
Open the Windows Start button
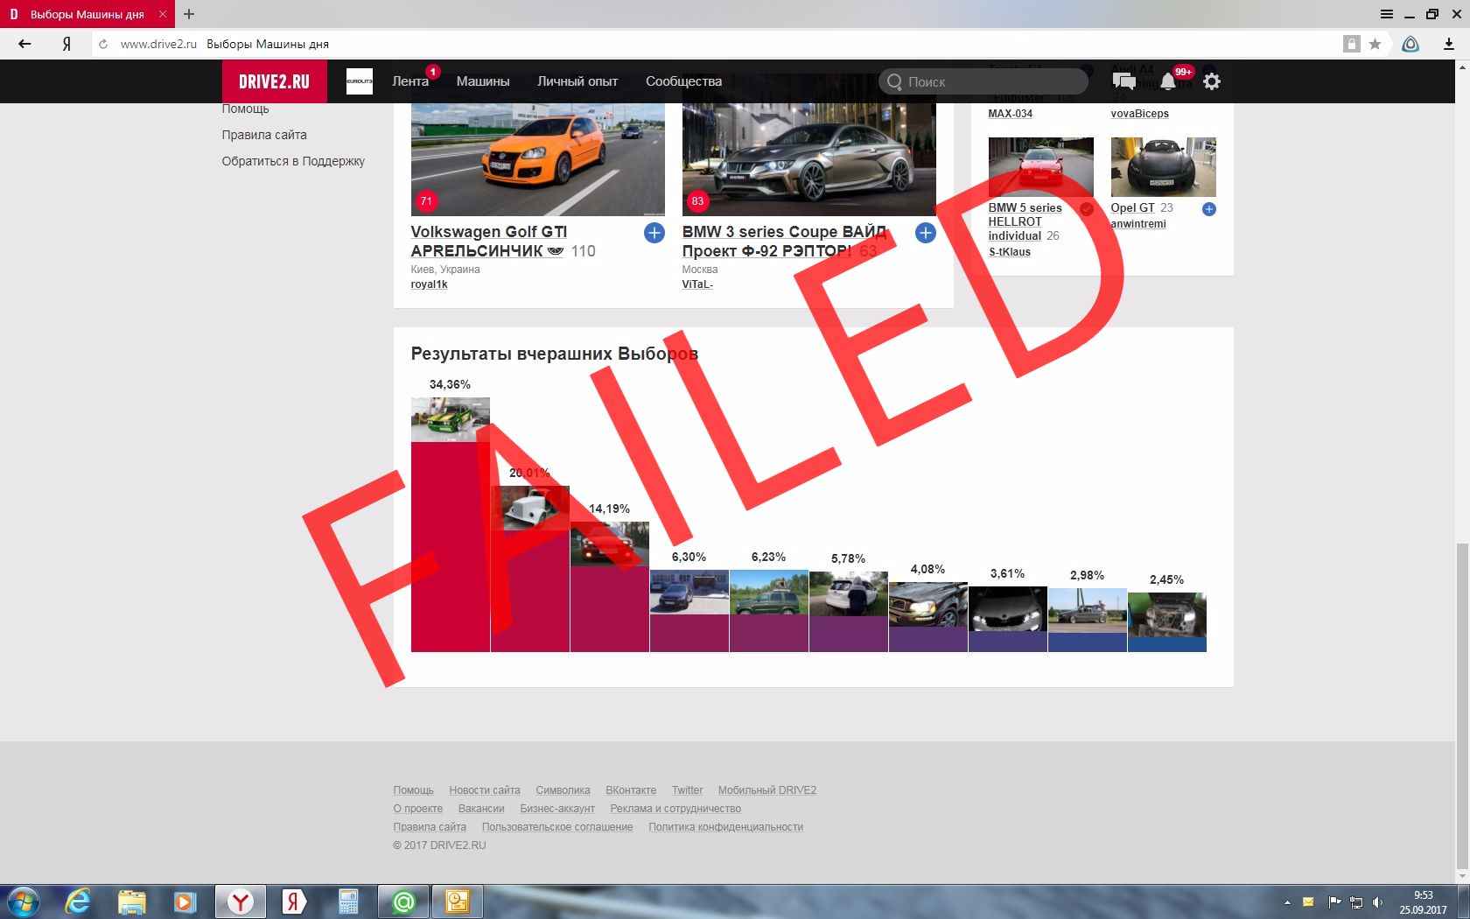(24, 901)
